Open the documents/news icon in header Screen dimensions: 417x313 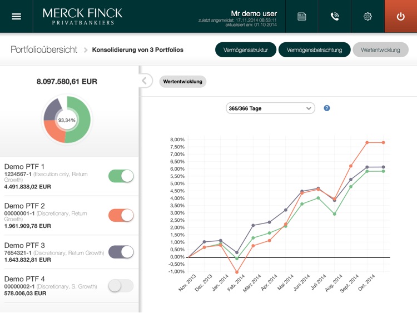click(302, 17)
